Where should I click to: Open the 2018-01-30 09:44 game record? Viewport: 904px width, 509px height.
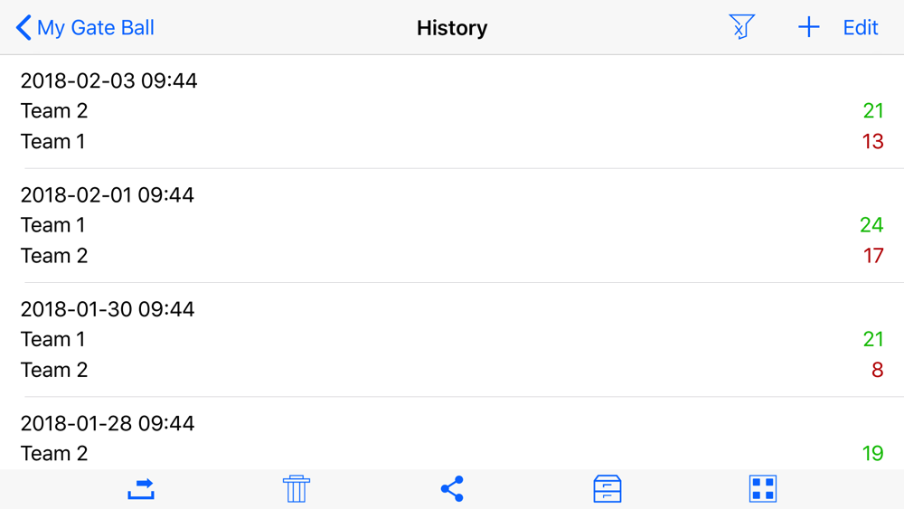pyautogui.click(x=452, y=340)
